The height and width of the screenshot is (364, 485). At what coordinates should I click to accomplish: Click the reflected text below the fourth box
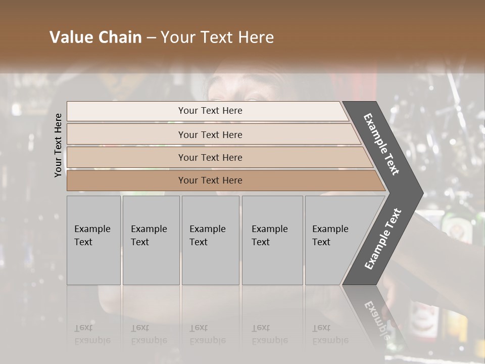270,334
